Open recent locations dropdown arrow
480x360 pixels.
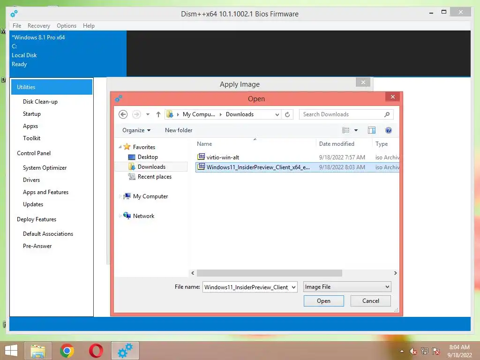pyautogui.click(x=148, y=114)
